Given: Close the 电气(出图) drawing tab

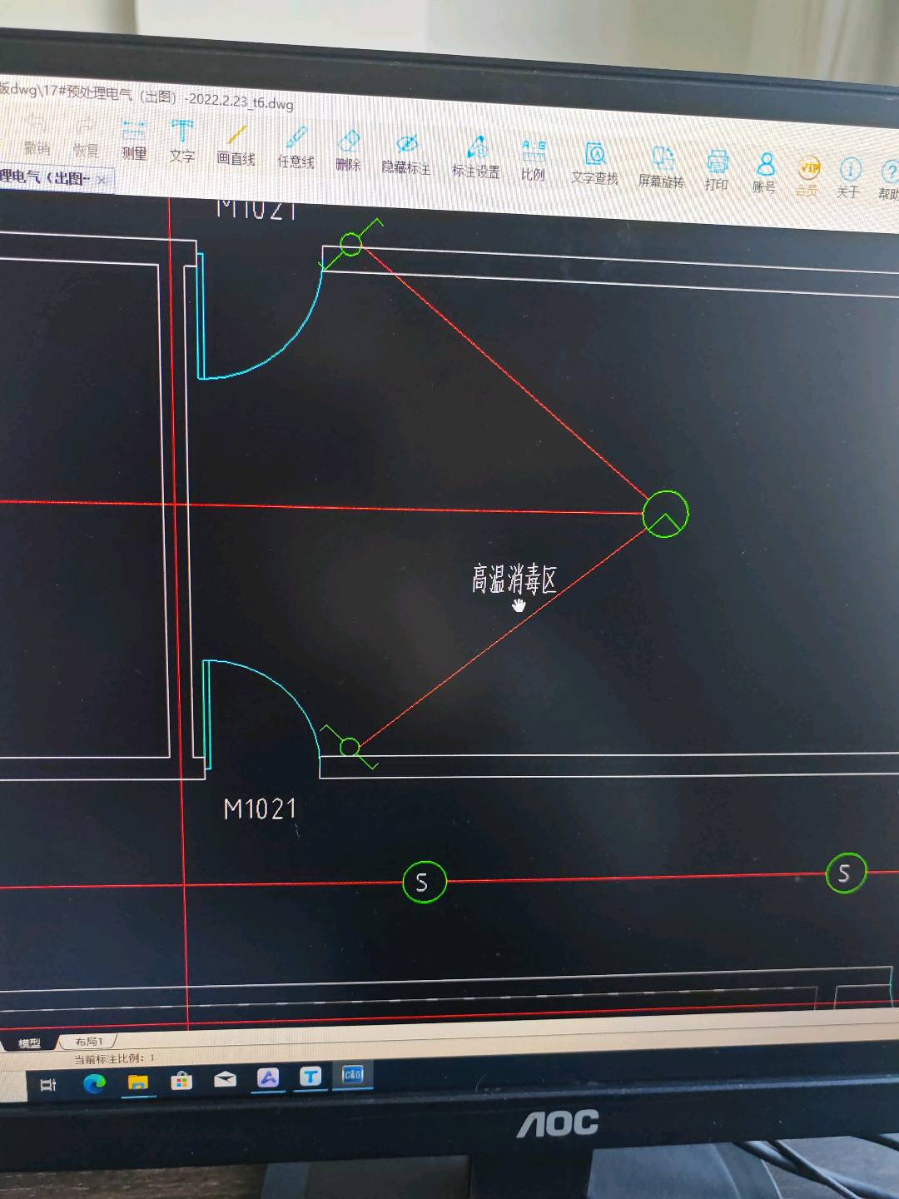Looking at the screenshot, I should [x=102, y=179].
